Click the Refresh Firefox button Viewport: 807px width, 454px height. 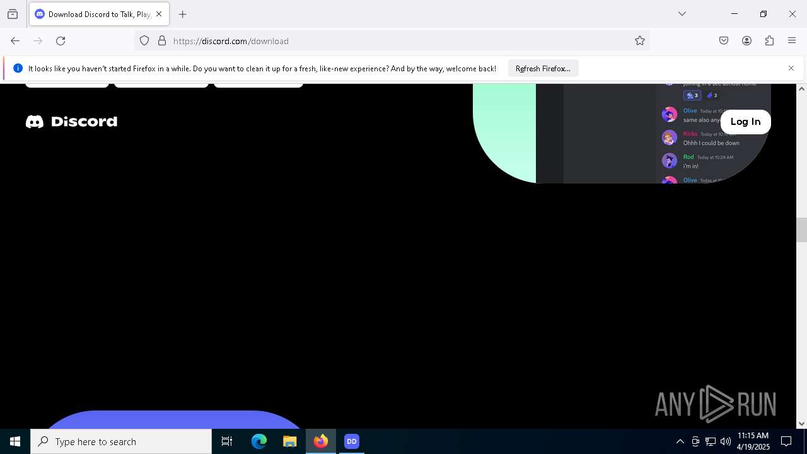click(543, 68)
